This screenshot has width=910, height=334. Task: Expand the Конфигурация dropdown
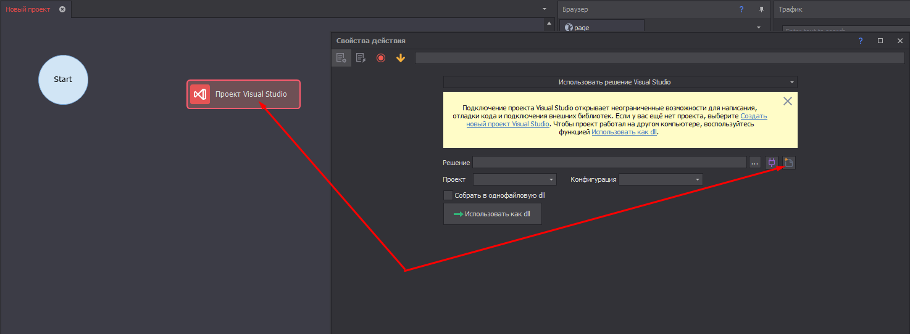tap(661, 179)
